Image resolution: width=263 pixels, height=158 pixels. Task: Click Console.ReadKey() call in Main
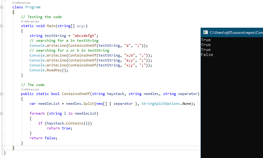click(x=49, y=70)
